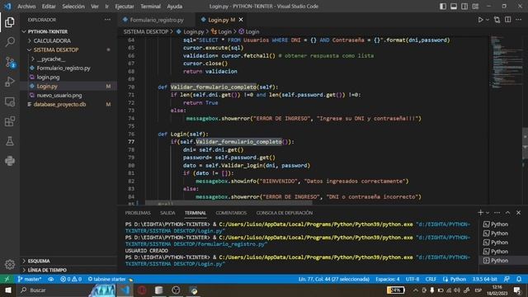Toggle secondary sidebar layout button
Viewport: 528px width, 297px height.
pyautogui.click(x=464, y=7)
